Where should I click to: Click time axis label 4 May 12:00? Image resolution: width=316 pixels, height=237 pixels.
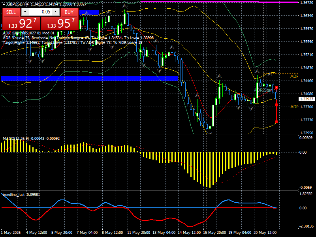(x=37, y=232)
